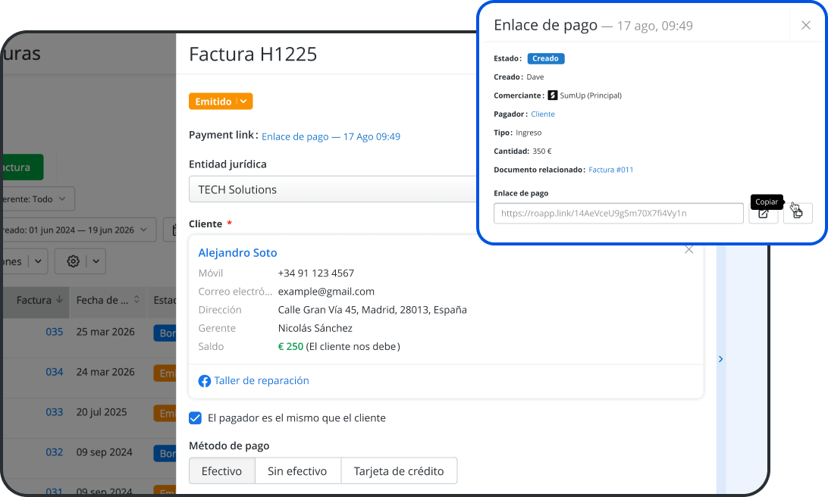This screenshot has width=828, height=497.
Task: Open related document Factura #011 link
Action: pyautogui.click(x=611, y=170)
